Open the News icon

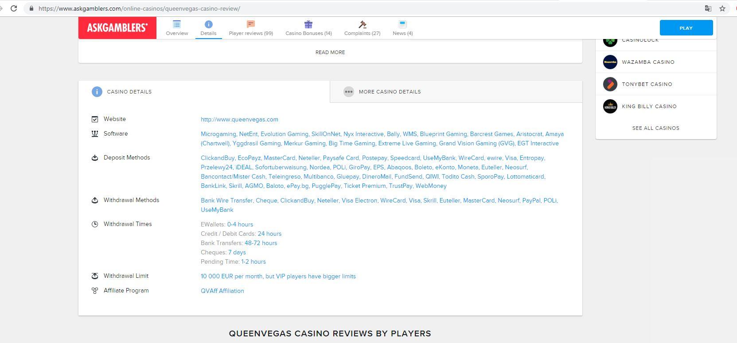[x=402, y=24]
